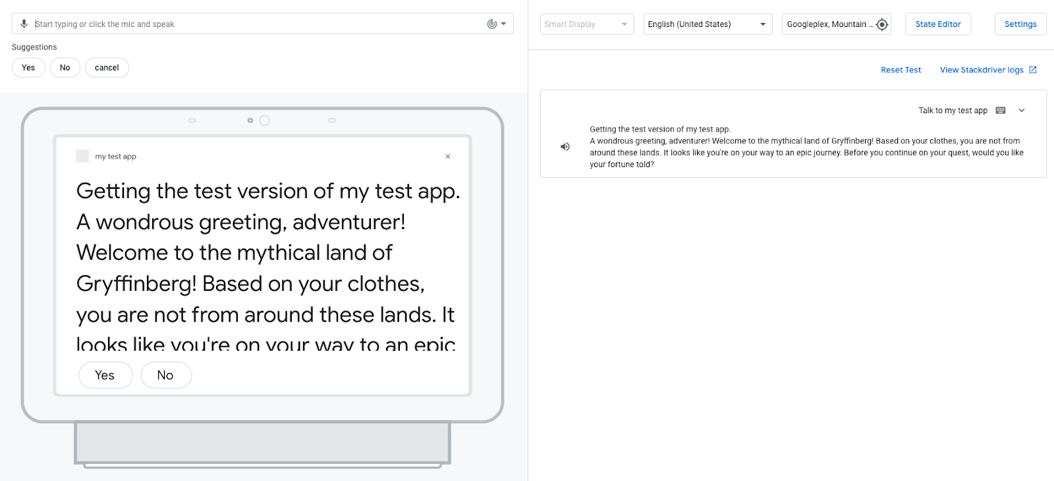Click the Reset Test link
Image resolution: width=1054 pixels, height=481 pixels.
[x=901, y=70]
